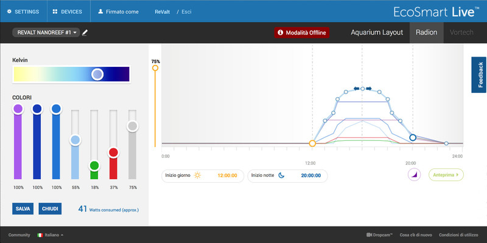Switch to the Vortech tab
The image size is (487, 243).
tap(461, 33)
